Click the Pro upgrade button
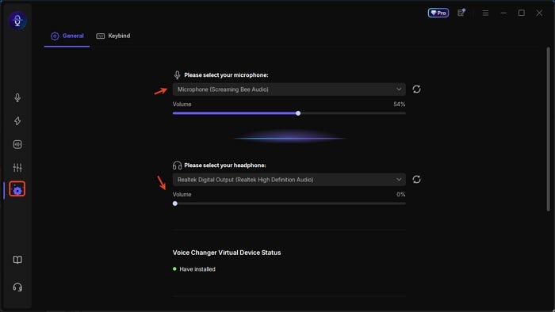 438,13
